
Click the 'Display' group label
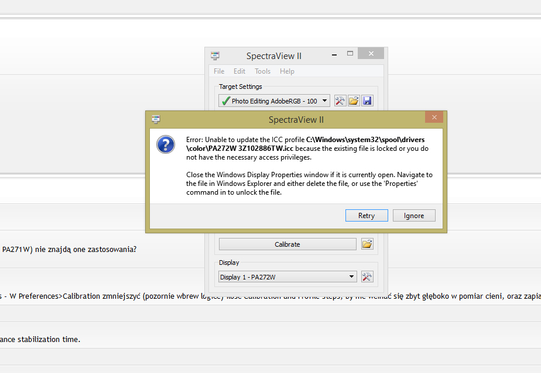click(229, 263)
